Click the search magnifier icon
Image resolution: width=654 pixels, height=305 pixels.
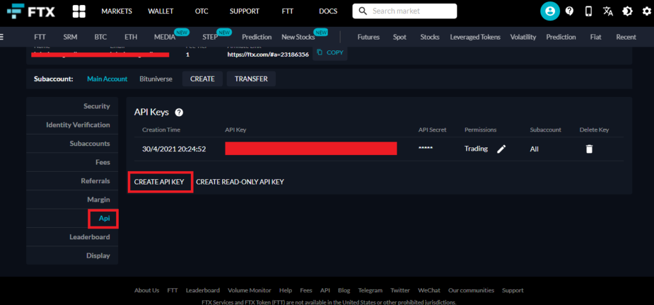coord(363,11)
